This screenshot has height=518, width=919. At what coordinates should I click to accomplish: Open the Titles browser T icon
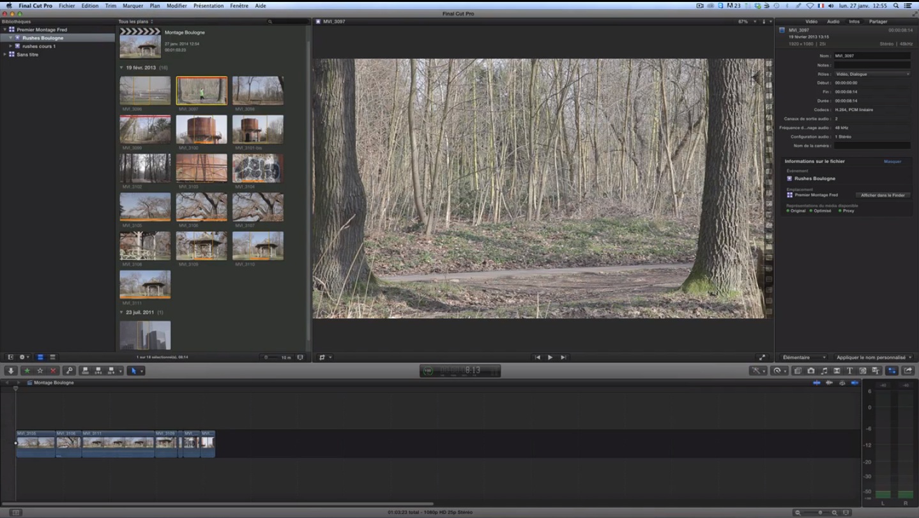tap(850, 370)
